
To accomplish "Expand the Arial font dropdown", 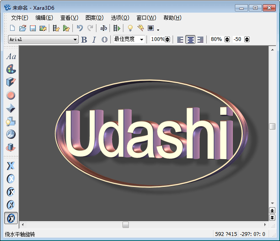I will click(75, 39).
